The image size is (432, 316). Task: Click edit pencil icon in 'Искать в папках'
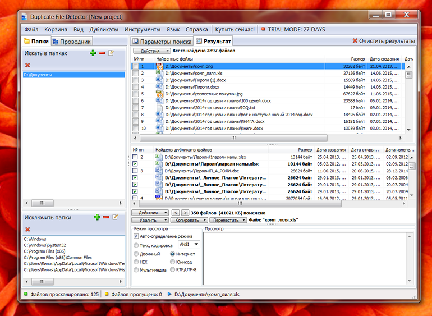click(111, 53)
